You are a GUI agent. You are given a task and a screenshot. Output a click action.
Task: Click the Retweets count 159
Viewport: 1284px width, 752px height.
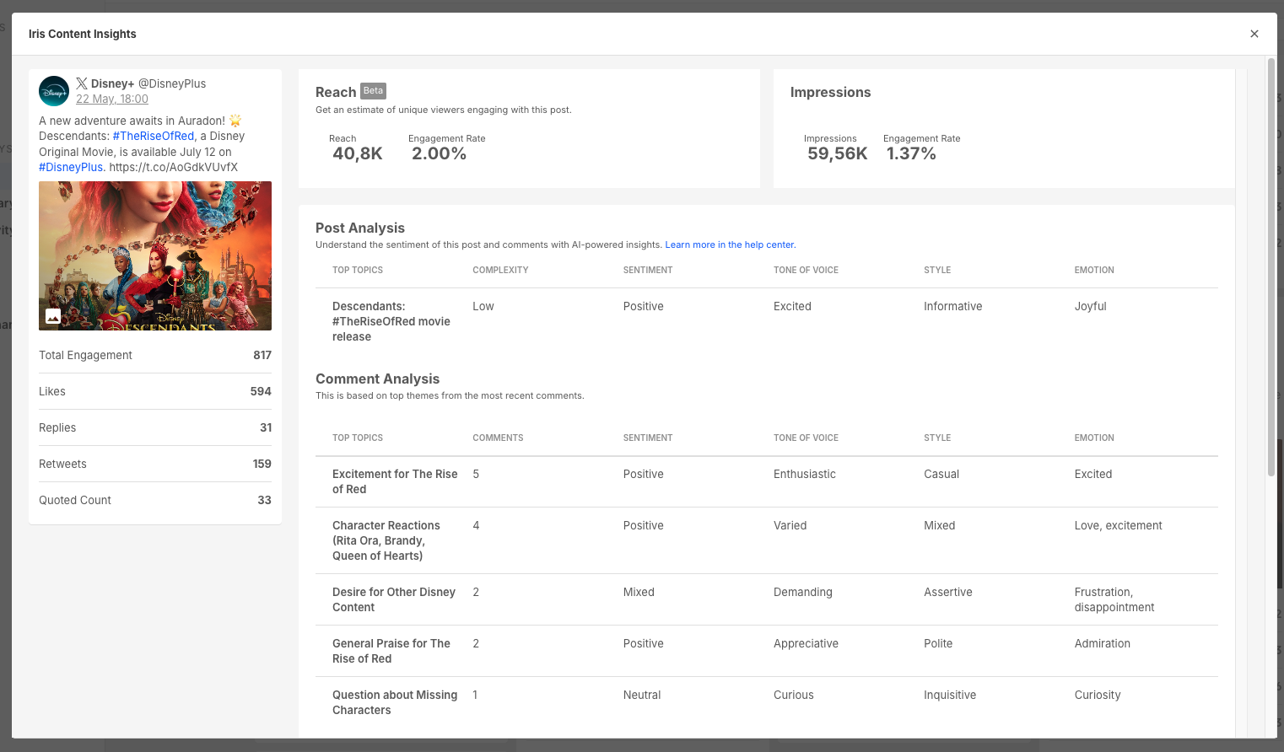[262, 464]
